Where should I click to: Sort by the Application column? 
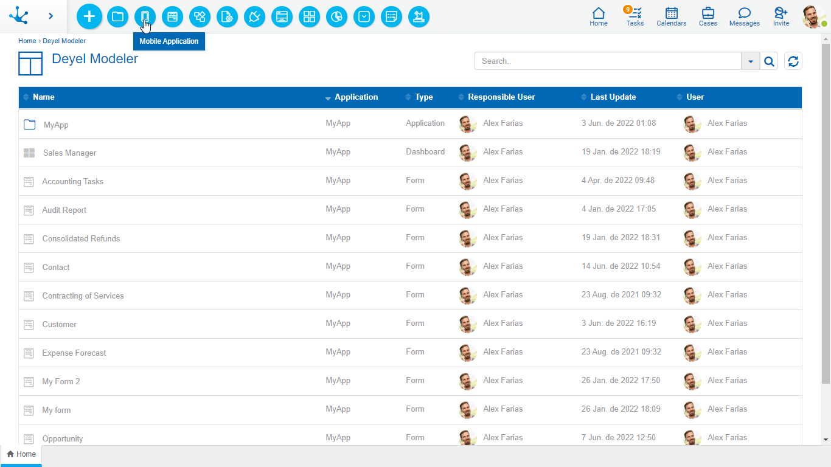pyautogui.click(x=356, y=97)
